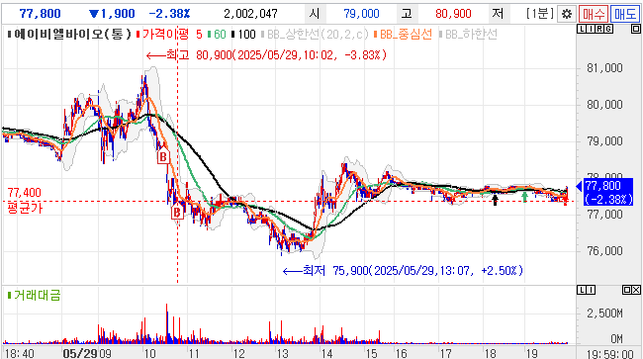Click the 79,000 price axis label
Image resolution: width=643 pixels, height=359 pixels.
point(604,141)
